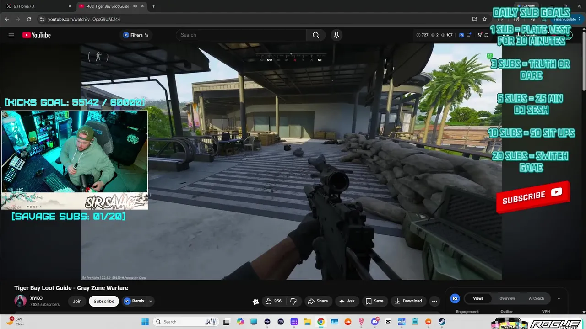
Task: Open Task View on the taskbar
Action: point(227,322)
